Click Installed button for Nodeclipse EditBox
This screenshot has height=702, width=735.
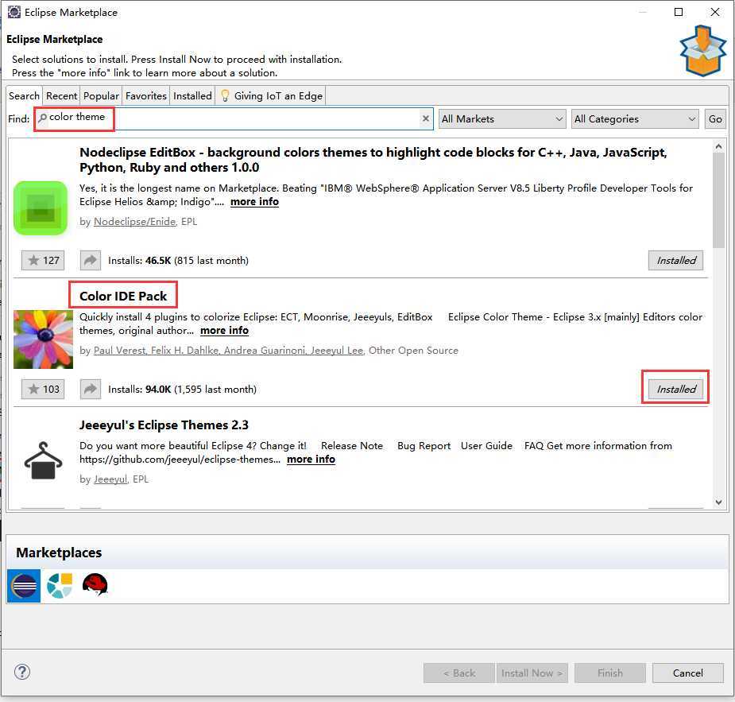pyautogui.click(x=676, y=260)
